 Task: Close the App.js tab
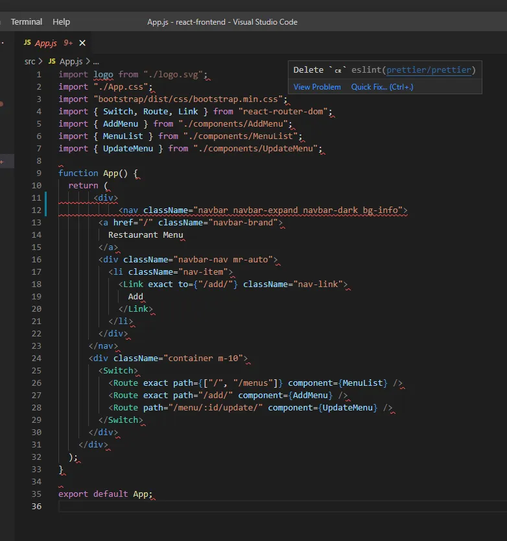point(82,43)
